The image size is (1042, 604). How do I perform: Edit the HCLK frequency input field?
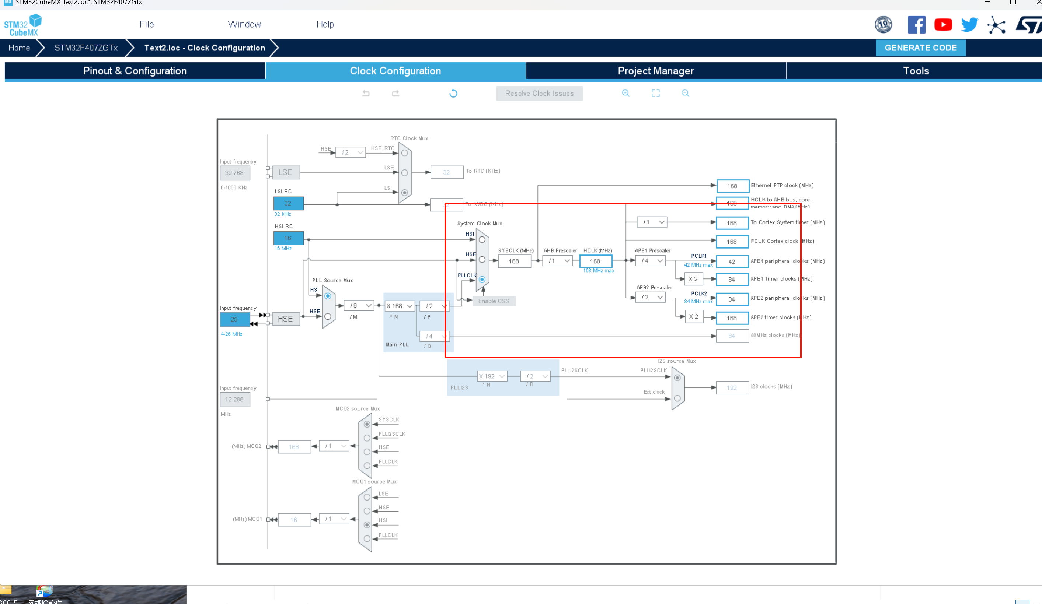point(595,261)
